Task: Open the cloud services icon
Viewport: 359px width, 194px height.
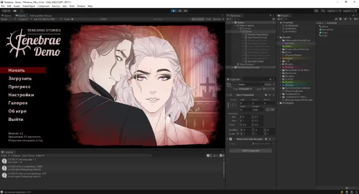Action: click(15, 11)
